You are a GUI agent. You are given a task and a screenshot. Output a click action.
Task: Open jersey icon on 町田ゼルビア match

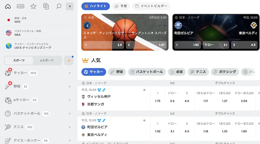coord(99,120)
